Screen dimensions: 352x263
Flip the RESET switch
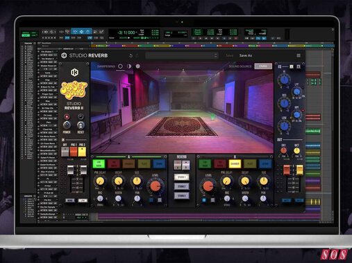click(x=81, y=125)
